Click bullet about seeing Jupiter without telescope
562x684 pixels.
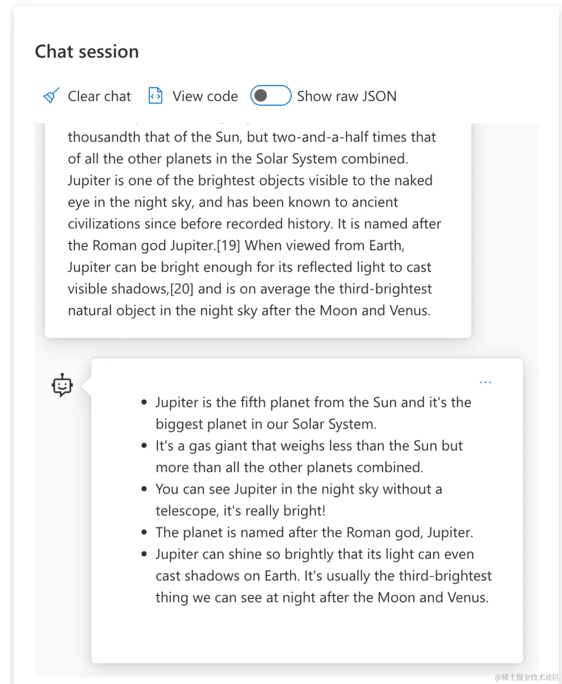point(299,500)
